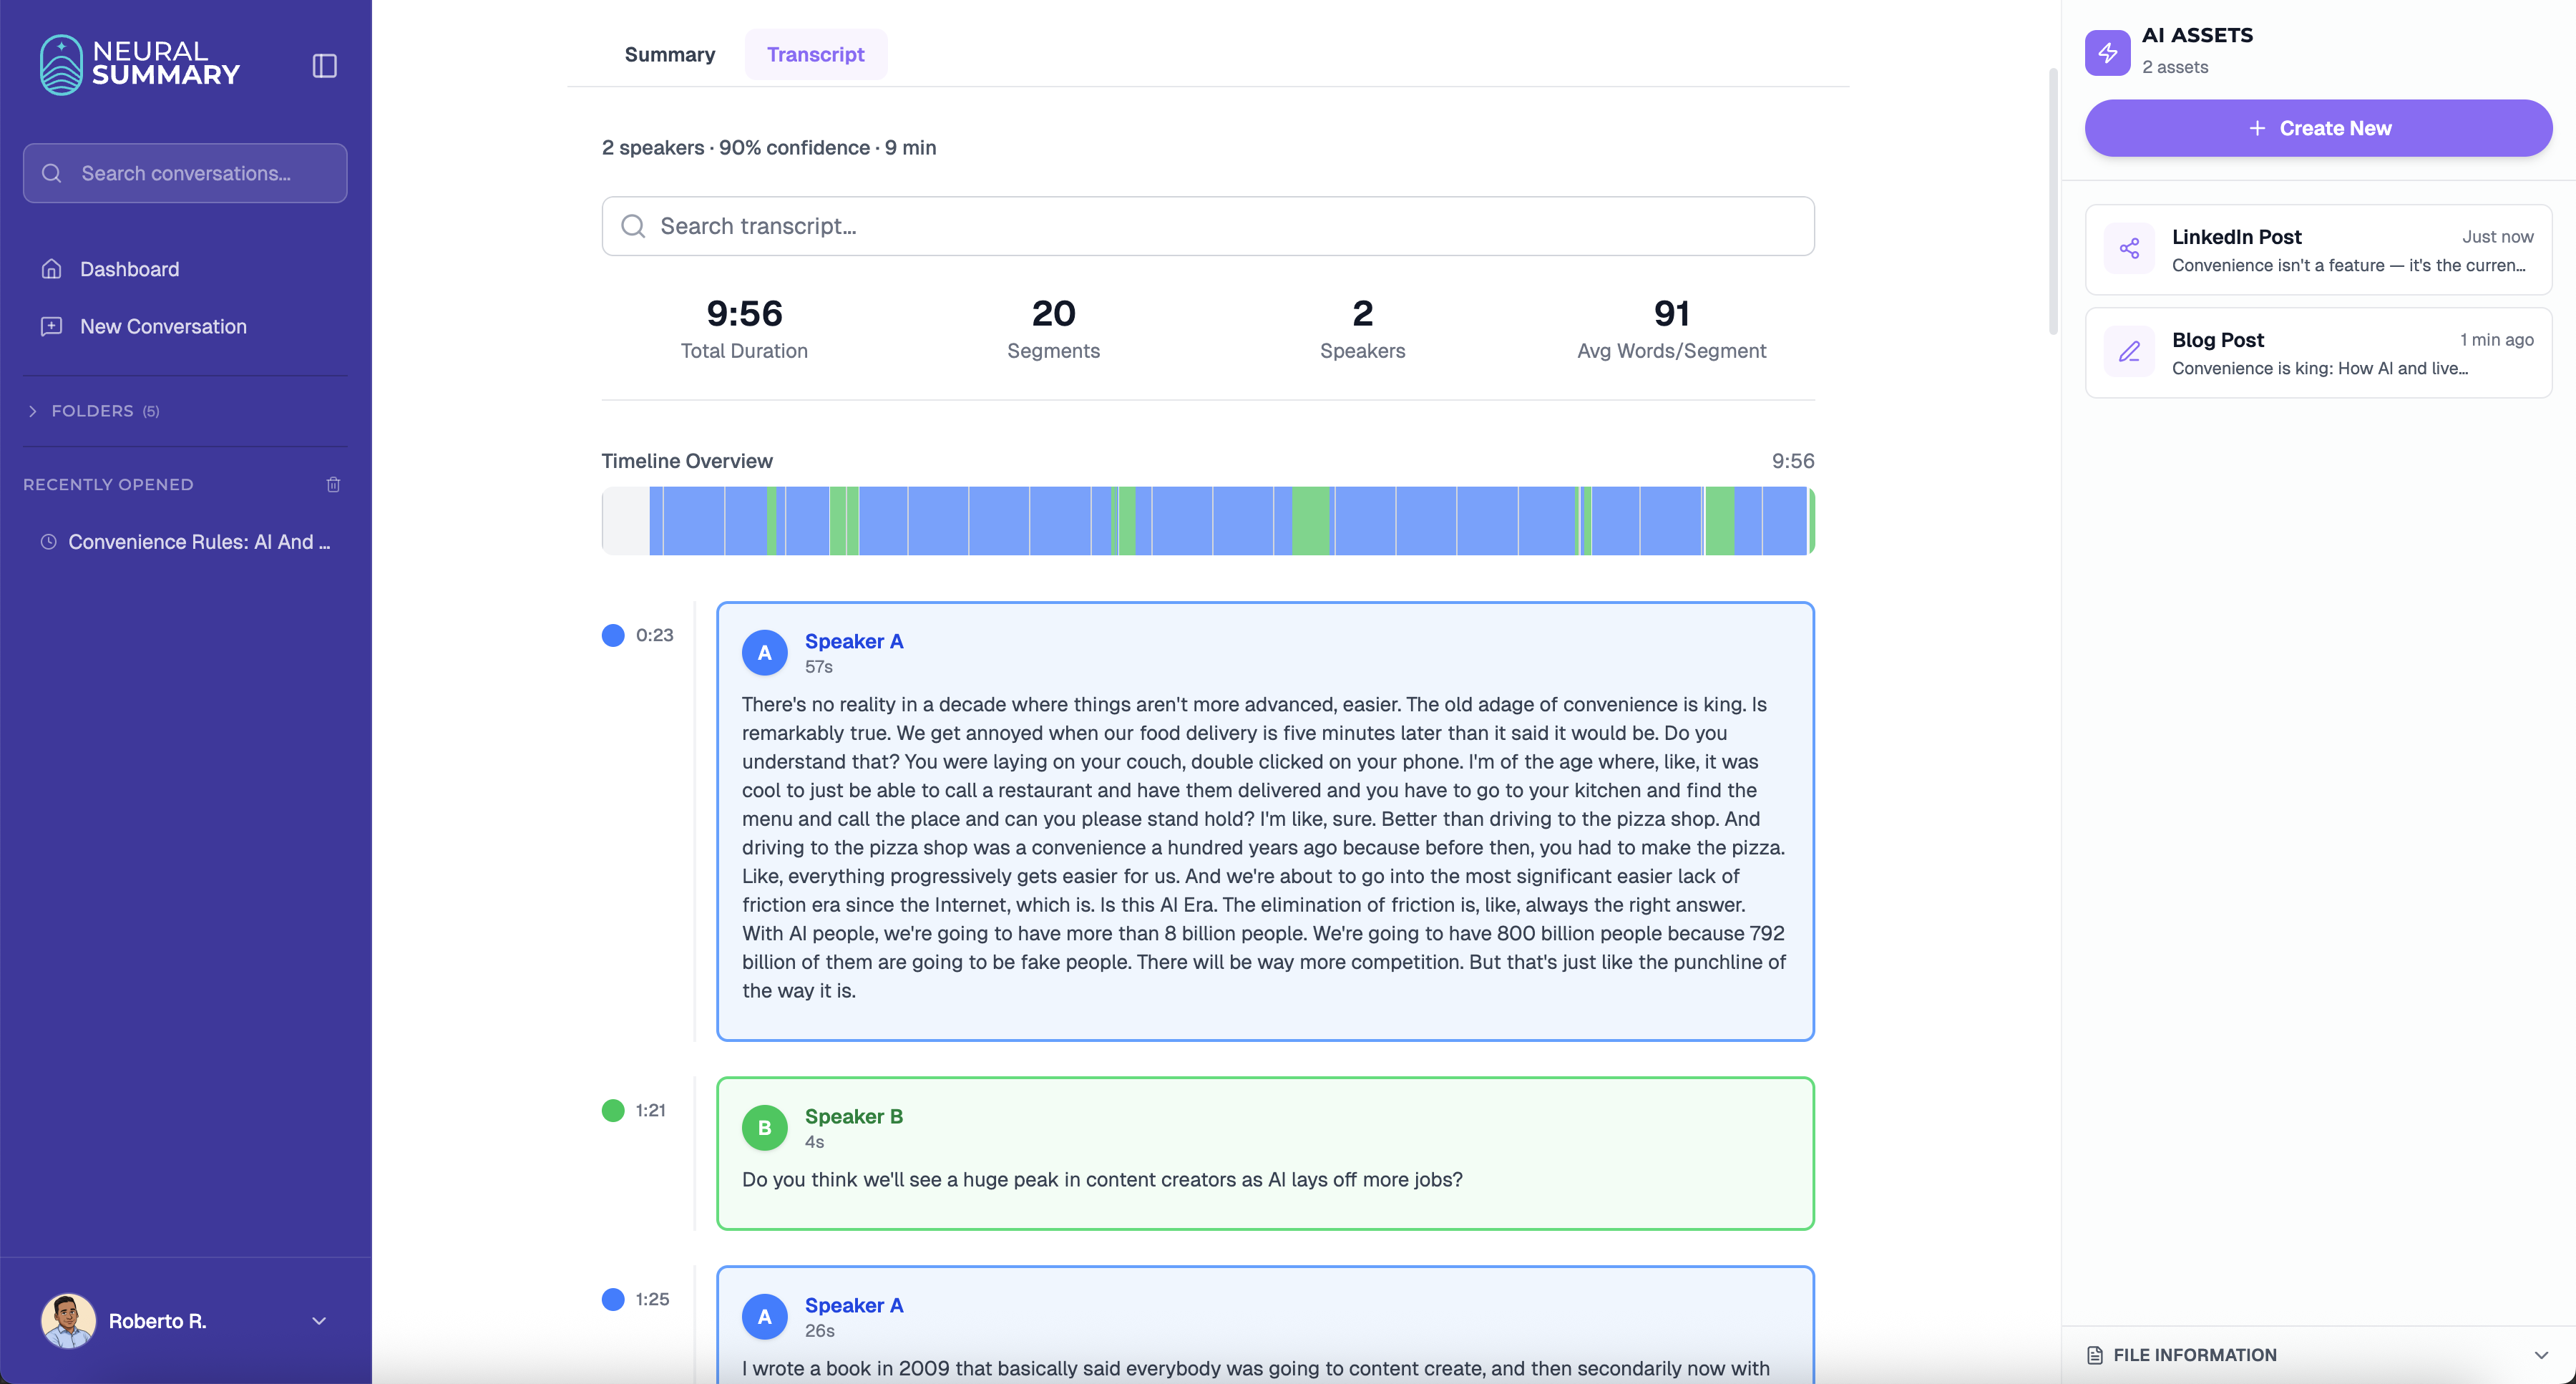Image resolution: width=2576 pixels, height=1384 pixels.
Task: Select Speaker A's avatar circle
Action: tap(764, 652)
